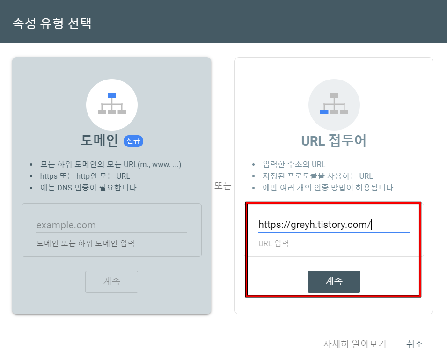Viewport: 447px width, 358px height.
Task: Click the 'URL 입력' hint label
Action: (273, 243)
